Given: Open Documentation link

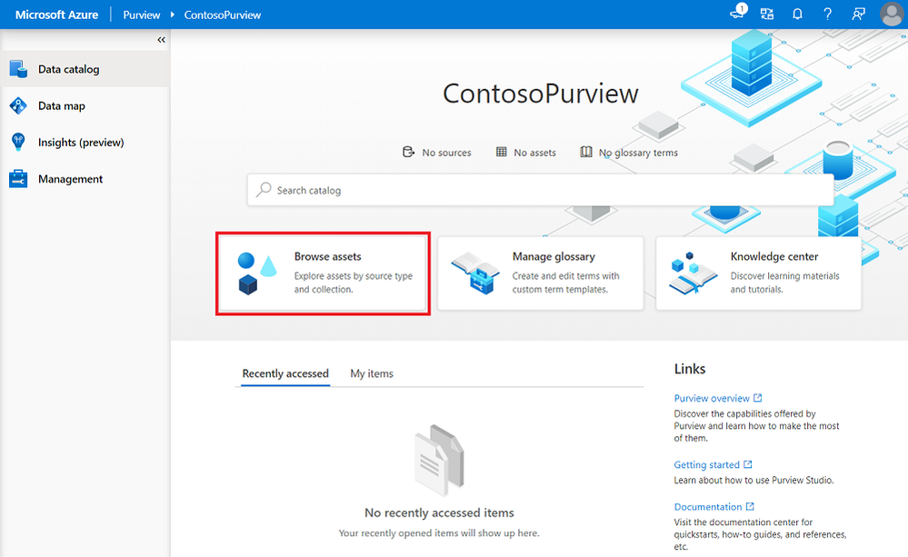Looking at the screenshot, I should [x=708, y=507].
